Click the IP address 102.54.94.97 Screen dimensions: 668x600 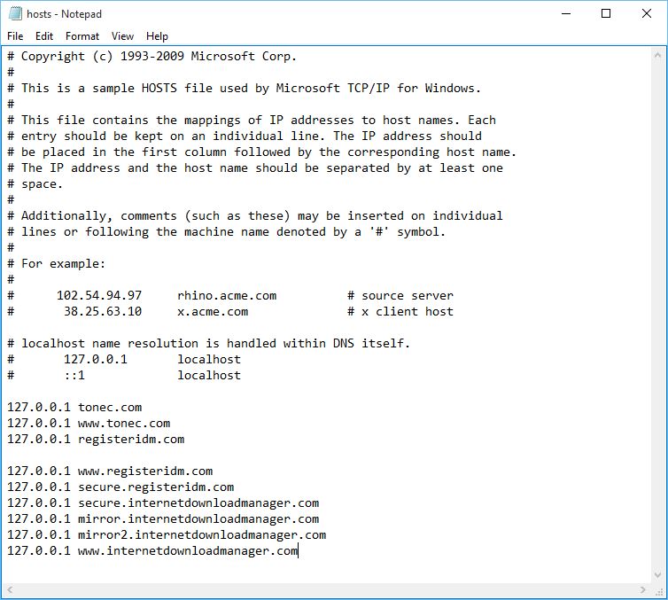point(99,296)
